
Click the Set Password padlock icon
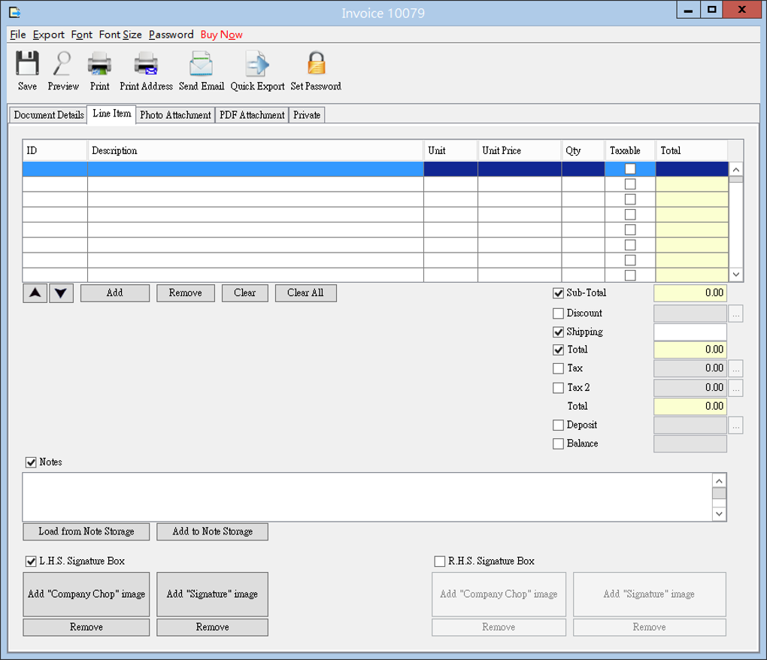[316, 64]
